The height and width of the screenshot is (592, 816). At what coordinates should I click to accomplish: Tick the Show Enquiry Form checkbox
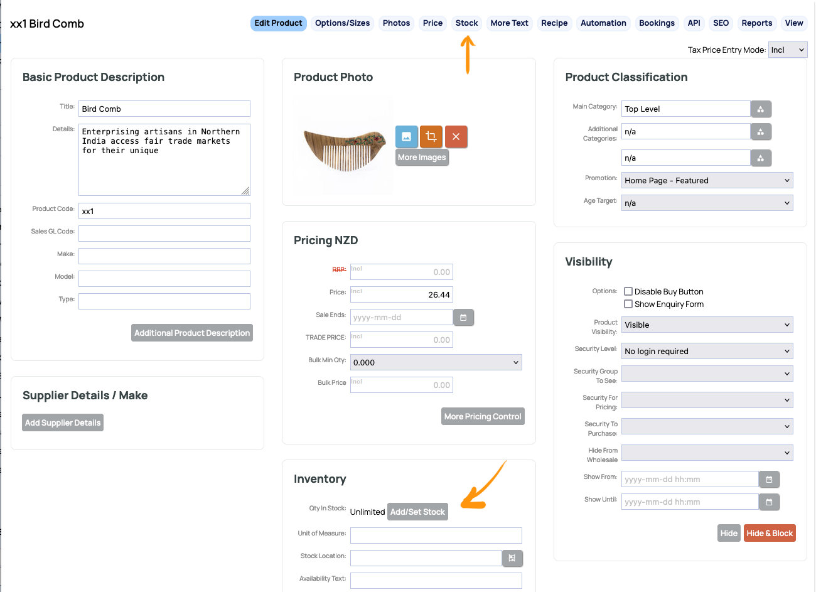(x=628, y=304)
